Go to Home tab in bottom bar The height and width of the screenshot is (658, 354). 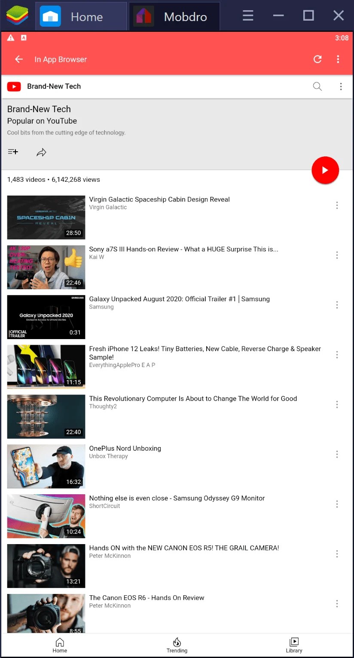pyautogui.click(x=60, y=645)
